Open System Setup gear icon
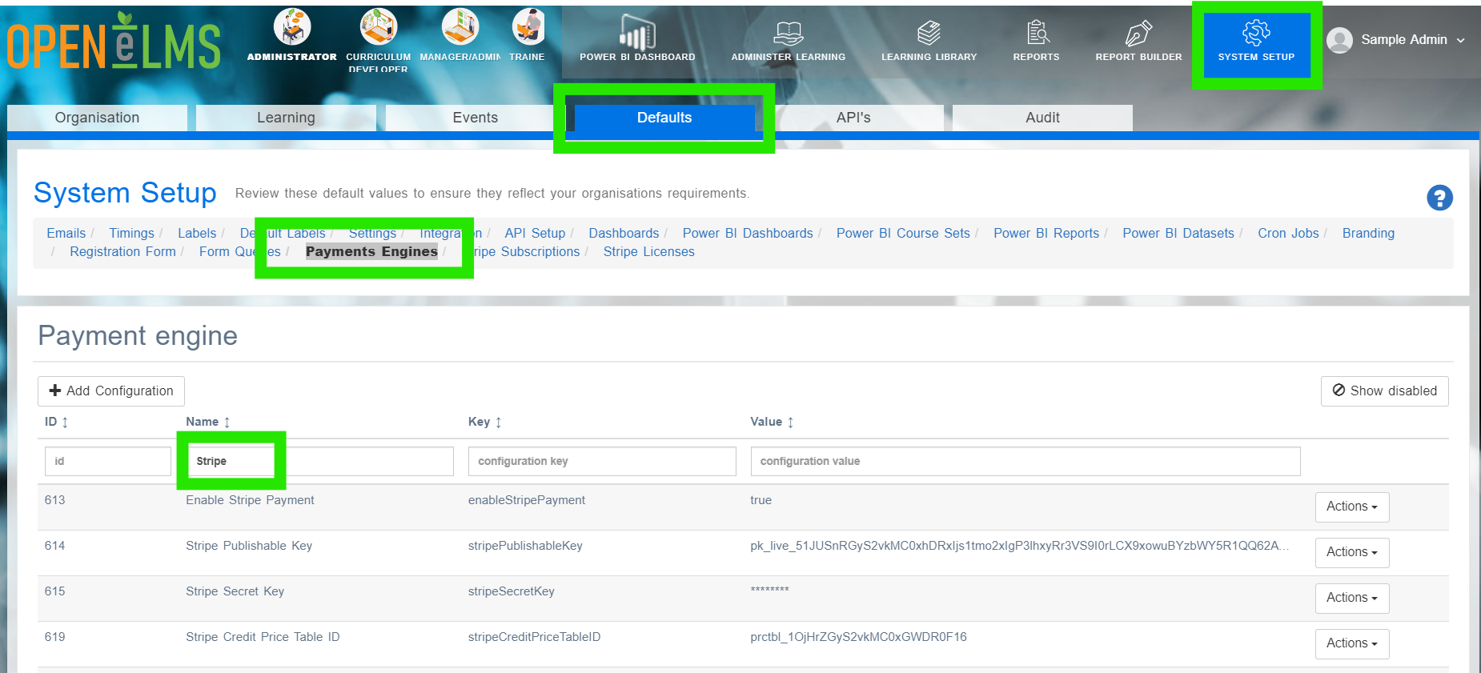1481x673 pixels. pos(1256,33)
